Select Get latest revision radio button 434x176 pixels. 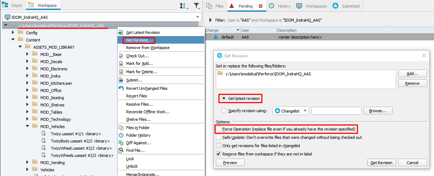224,98
